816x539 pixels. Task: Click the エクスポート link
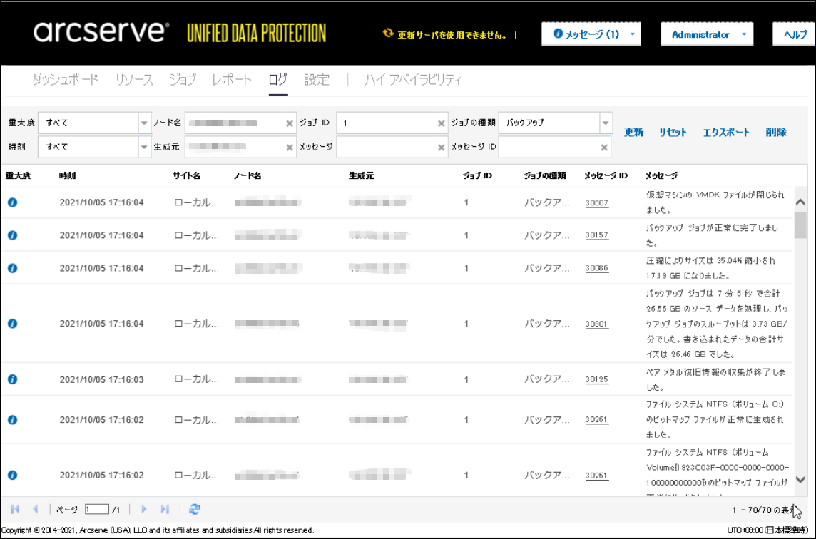coord(726,132)
